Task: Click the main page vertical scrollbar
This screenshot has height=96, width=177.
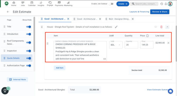Action: [x=176, y=44]
